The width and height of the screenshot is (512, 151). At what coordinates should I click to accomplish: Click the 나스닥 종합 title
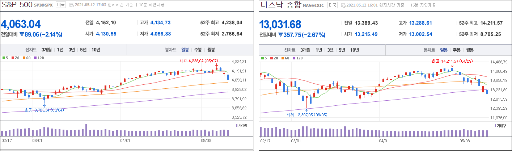[280, 5]
